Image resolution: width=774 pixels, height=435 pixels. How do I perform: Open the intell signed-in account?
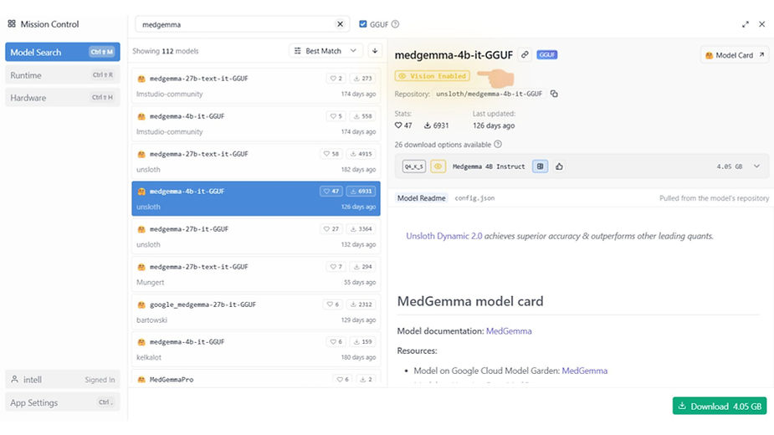coord(63,380)
